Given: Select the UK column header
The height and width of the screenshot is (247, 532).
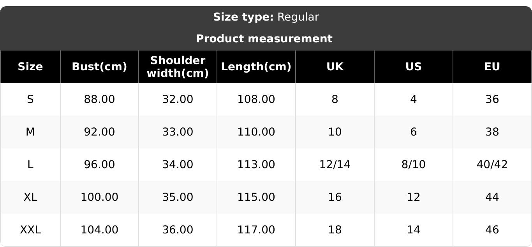Looking at the screenshot, I should (x=335, y=67).
